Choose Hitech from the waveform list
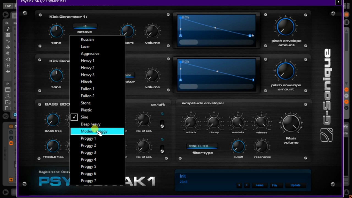This screenshot has width=352, height=198. [97, 82]
